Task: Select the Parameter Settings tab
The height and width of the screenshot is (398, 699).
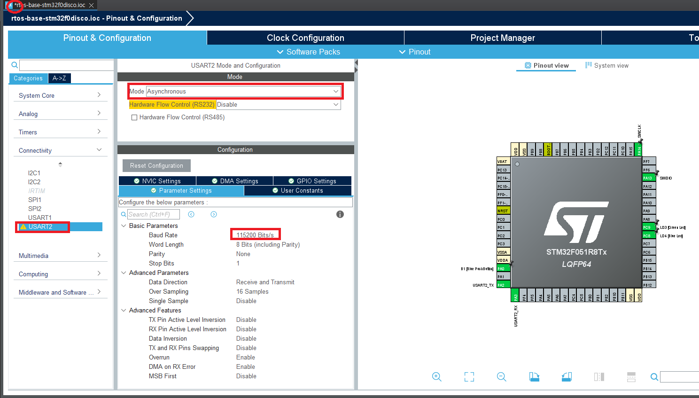Action: [x=181, y=190]
